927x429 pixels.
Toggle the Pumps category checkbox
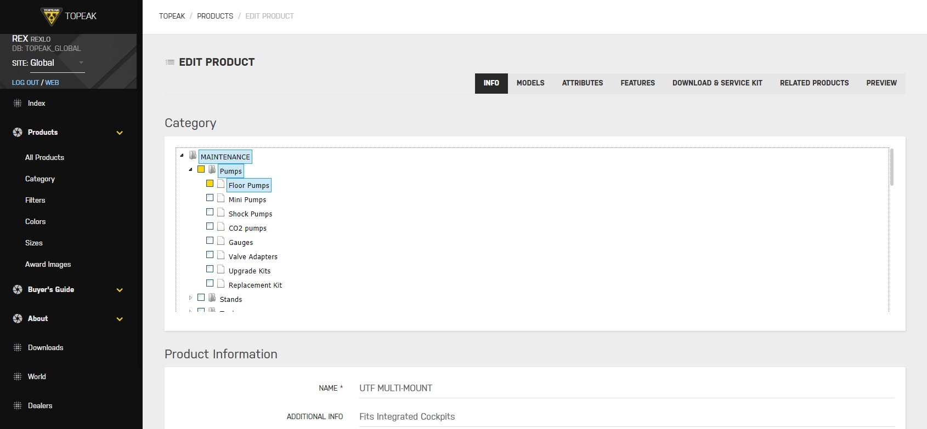click(201, 169)
